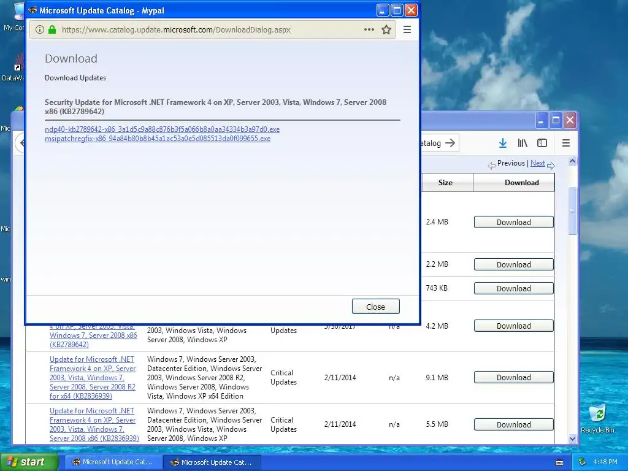Click Download for the 2.4 MB update

click(x=514, y=222)
